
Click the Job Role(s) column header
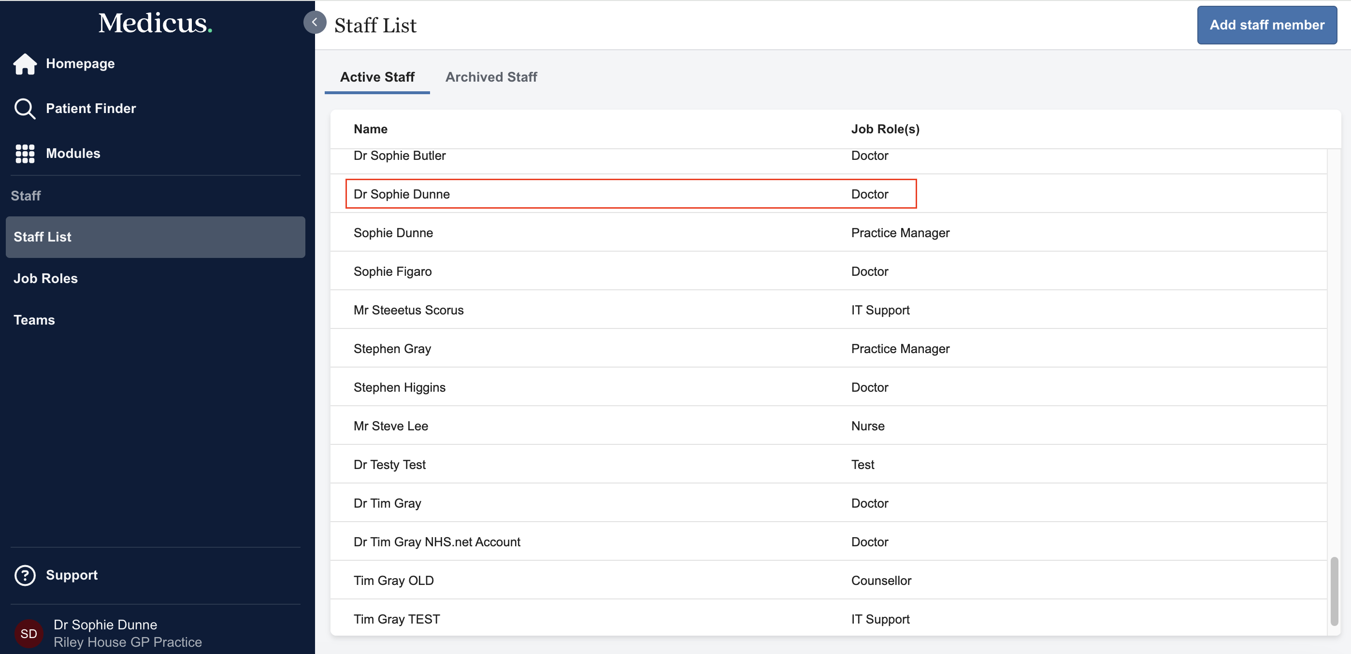tap(885, 129)
